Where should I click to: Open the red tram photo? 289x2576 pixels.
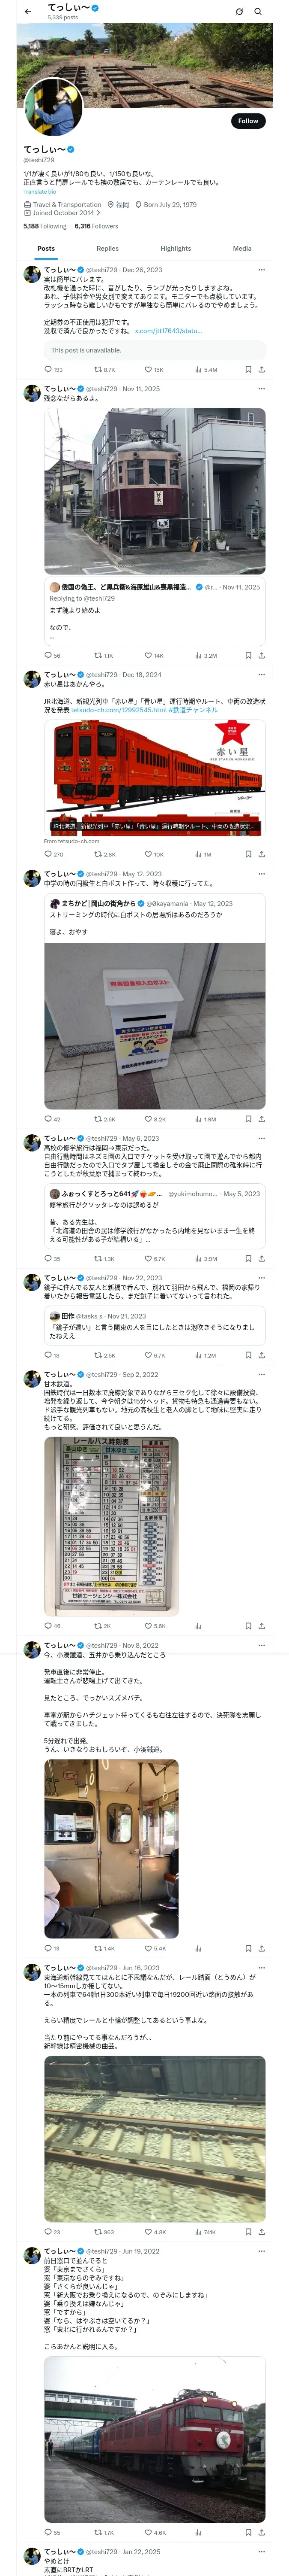point(155,490)
